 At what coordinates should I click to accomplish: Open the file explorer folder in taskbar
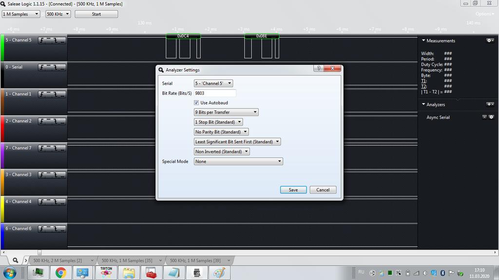[x=129, y=273]
